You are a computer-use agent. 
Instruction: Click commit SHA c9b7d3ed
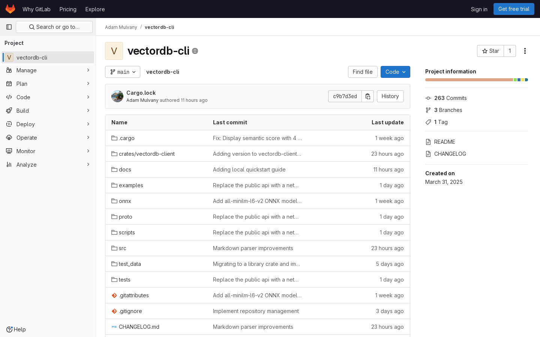pos(345,96)
